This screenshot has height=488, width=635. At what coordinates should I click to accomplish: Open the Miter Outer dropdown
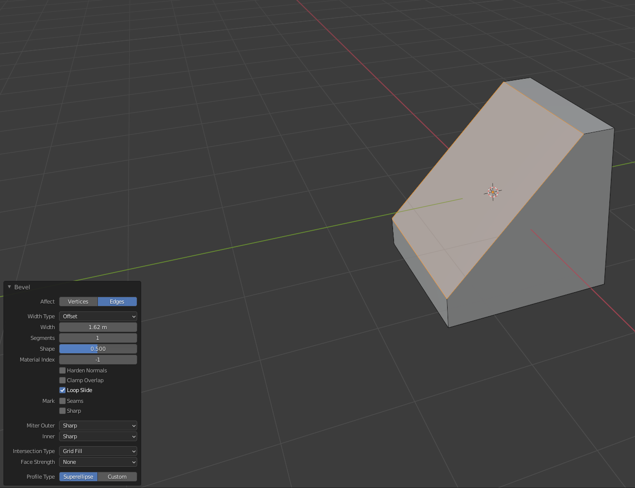tap(97, 425)
